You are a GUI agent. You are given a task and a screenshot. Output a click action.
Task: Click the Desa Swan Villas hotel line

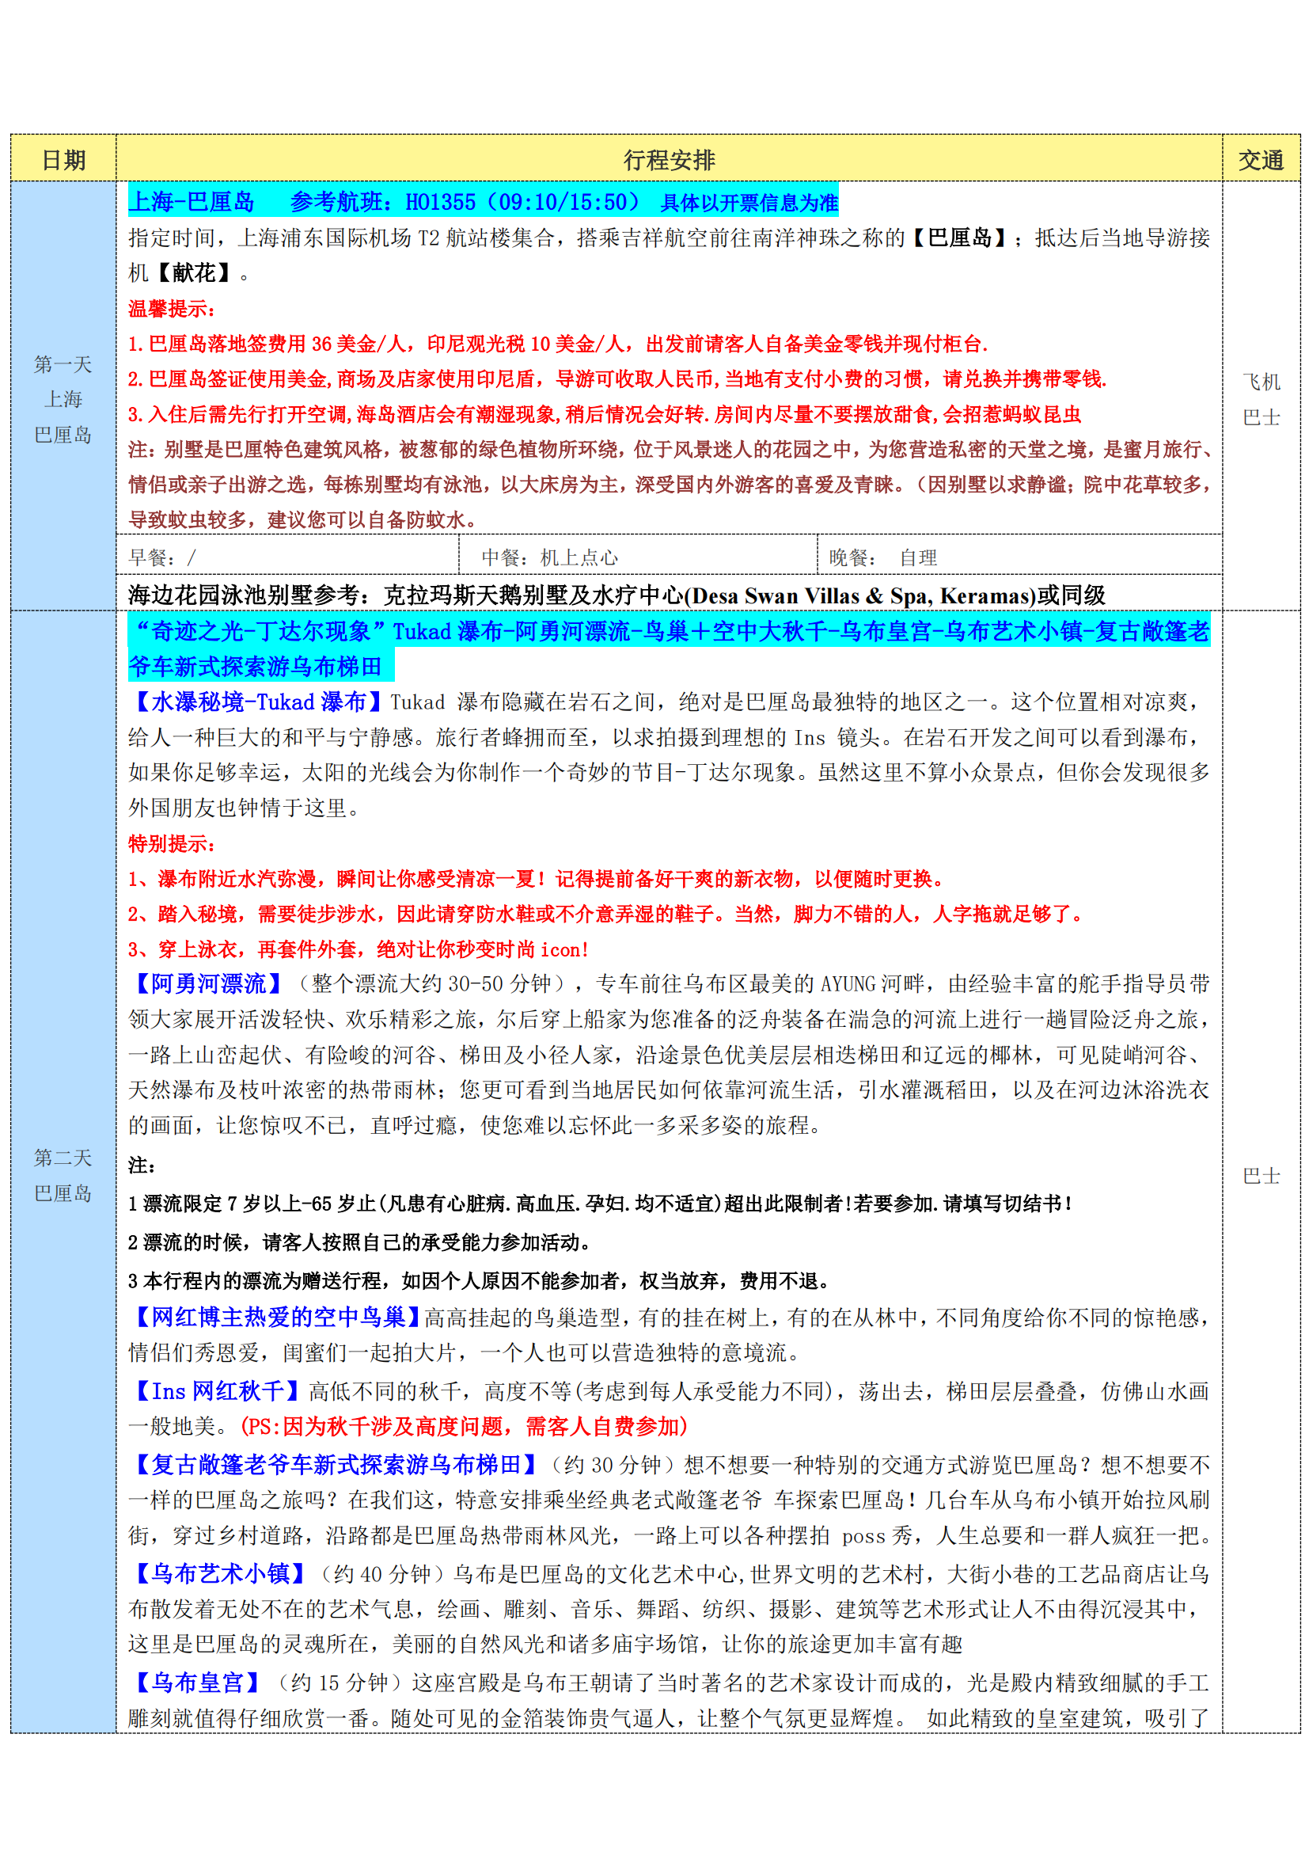(x=616, y=595)
